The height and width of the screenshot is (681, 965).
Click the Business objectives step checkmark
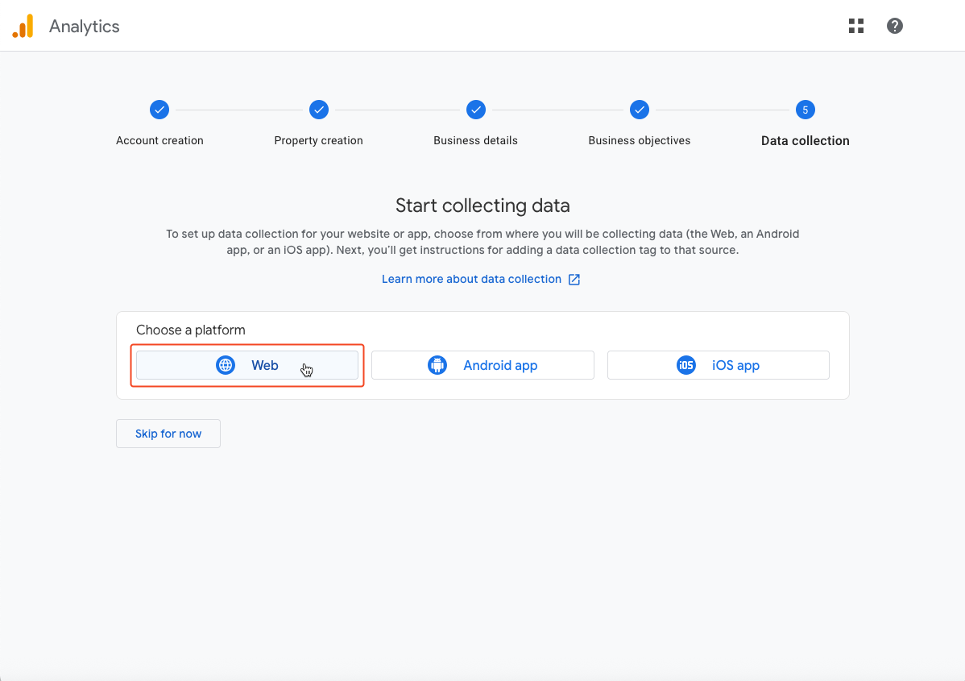point(640,110)
